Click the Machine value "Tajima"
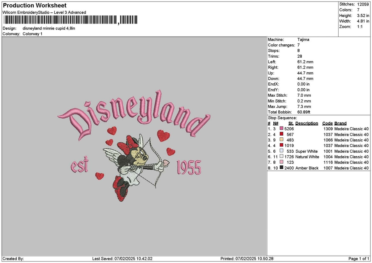Screen dimensions: 372x263 303,40
